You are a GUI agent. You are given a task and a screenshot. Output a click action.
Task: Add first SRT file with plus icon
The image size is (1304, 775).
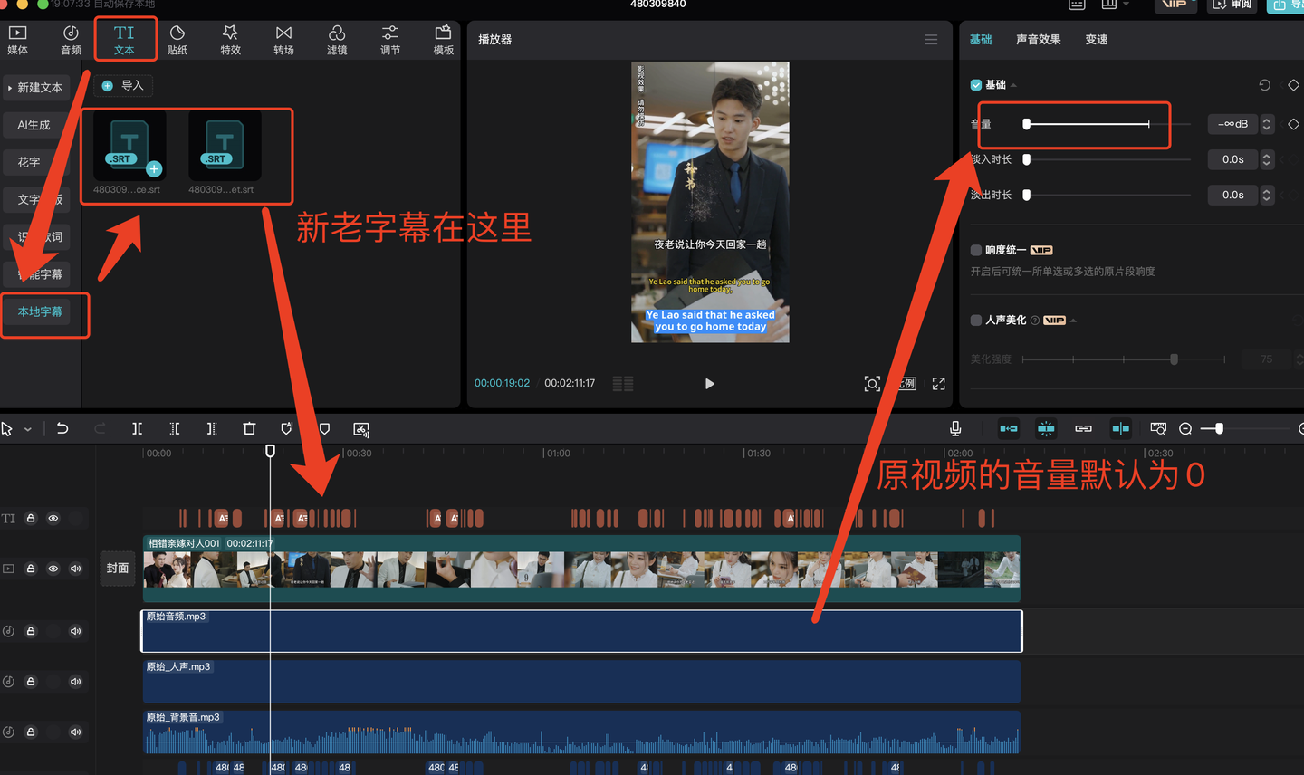coord(154,168)
